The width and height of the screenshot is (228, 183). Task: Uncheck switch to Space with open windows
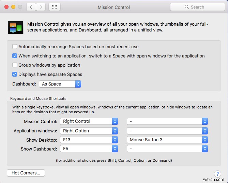coord(15,56)
